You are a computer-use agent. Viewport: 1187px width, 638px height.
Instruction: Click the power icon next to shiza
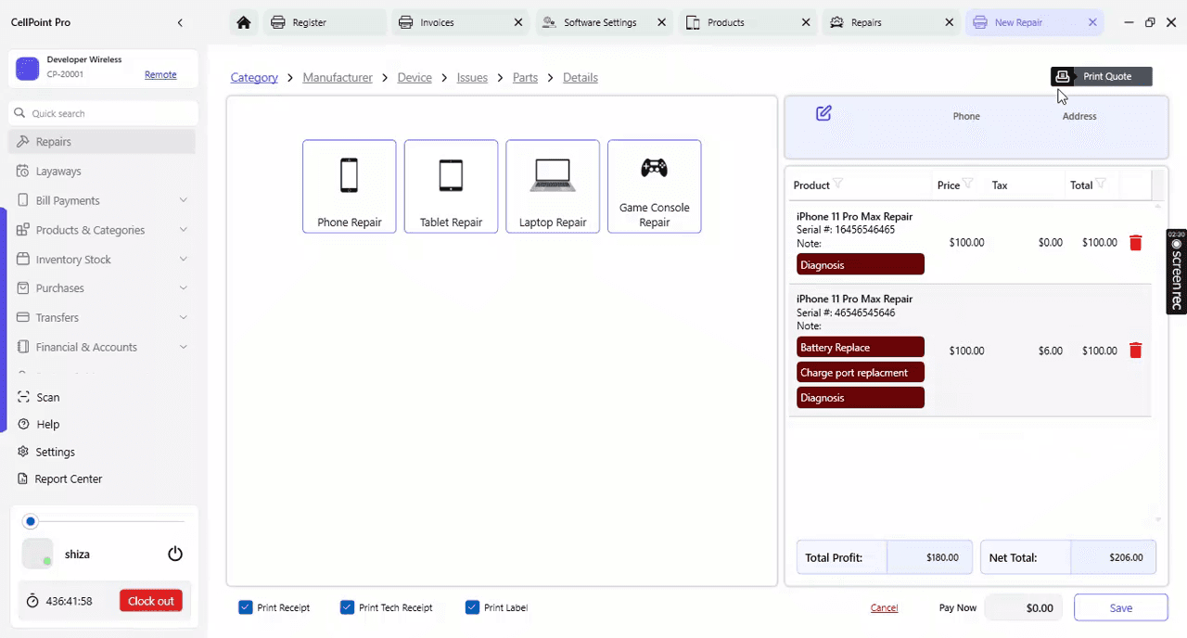175,554
